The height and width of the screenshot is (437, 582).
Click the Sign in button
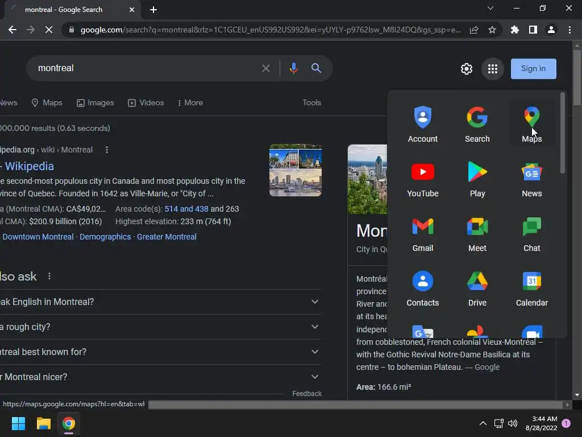click(533, 69)
